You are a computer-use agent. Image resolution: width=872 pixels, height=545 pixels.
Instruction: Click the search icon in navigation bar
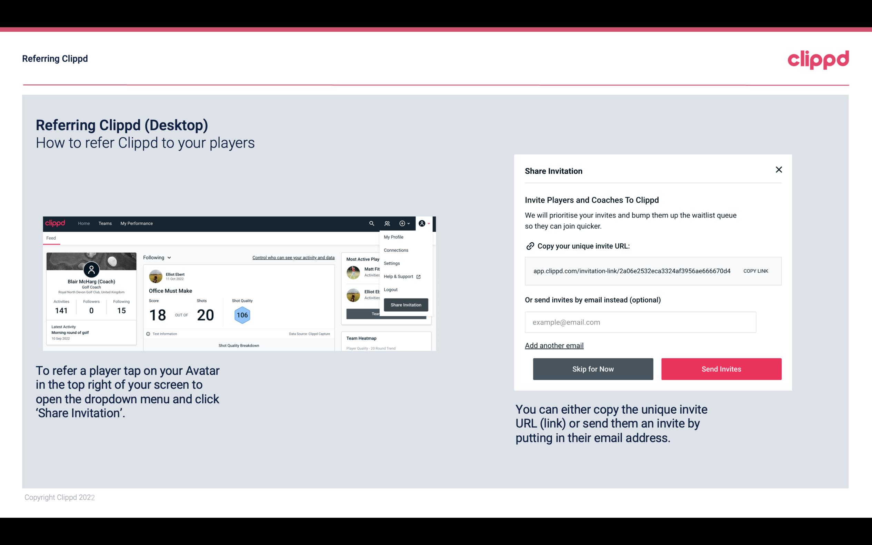pyautogui.click(x=370, y=223)
